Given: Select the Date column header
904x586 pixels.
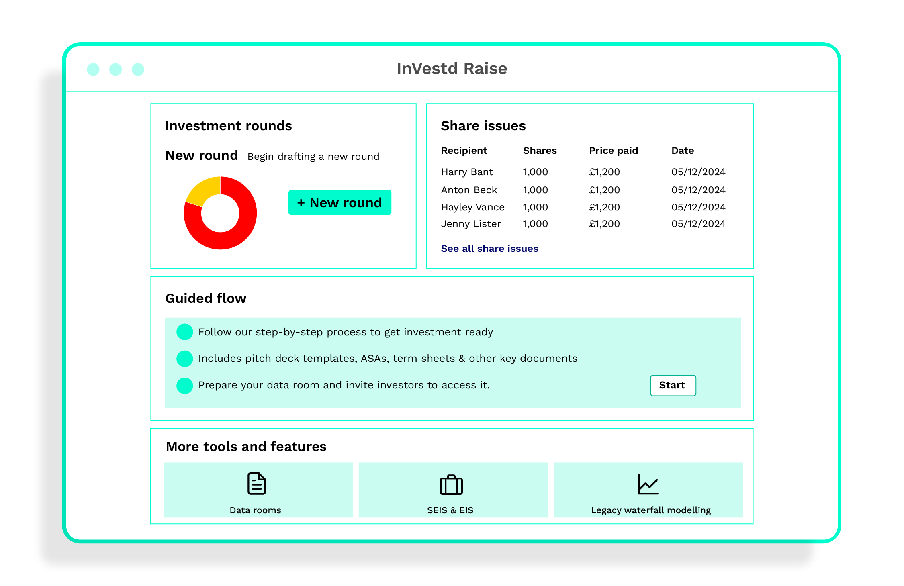Looking at the screenshot, I should point(683,151).
